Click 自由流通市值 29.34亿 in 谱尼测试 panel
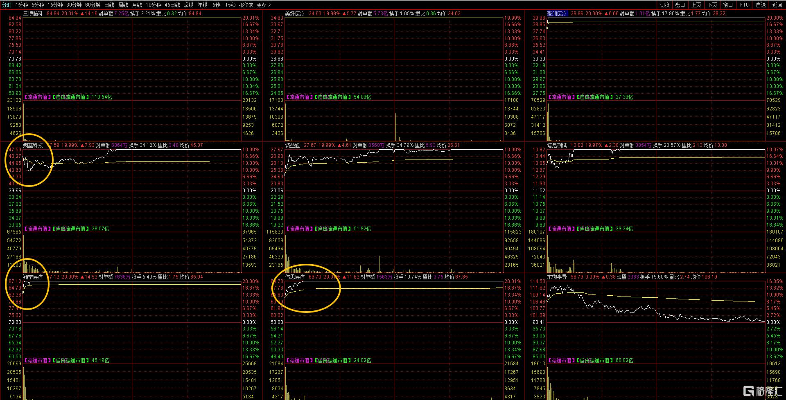 click(605, 229)
